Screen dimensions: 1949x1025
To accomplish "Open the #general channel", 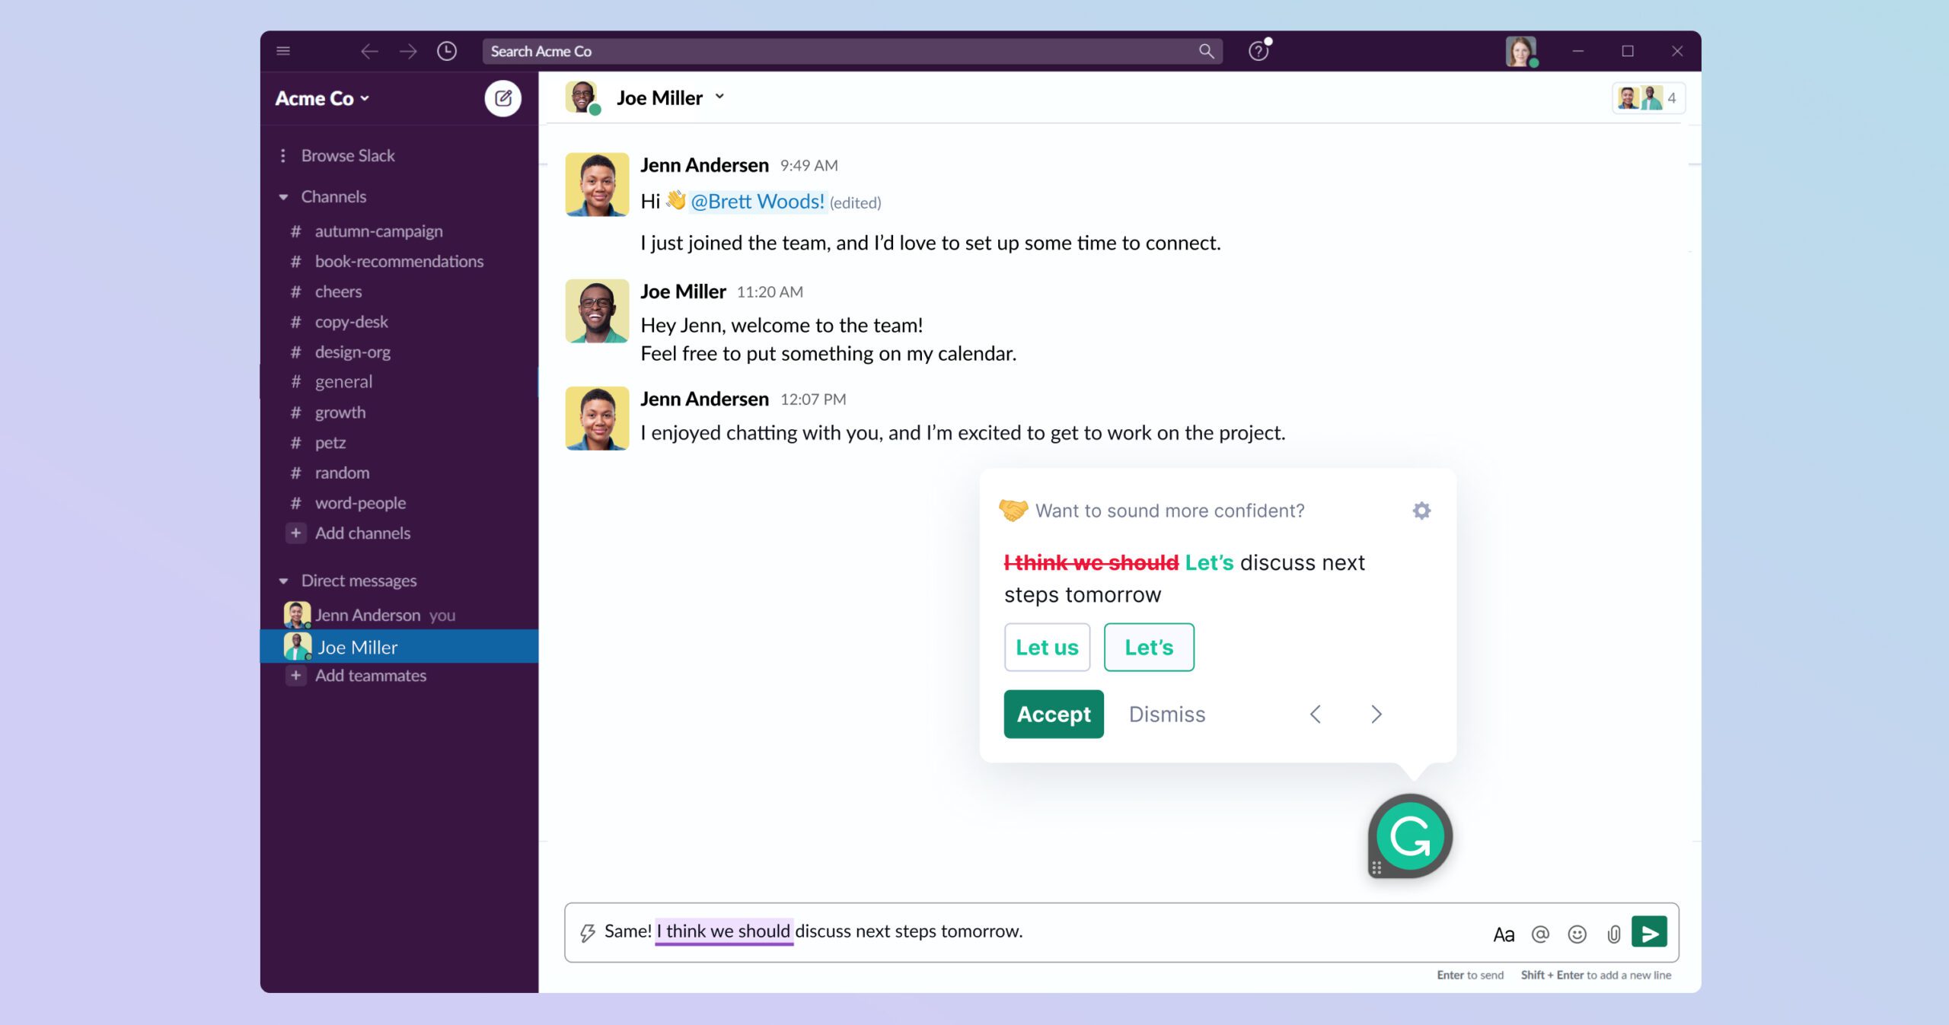I will (x=343, y=382).
